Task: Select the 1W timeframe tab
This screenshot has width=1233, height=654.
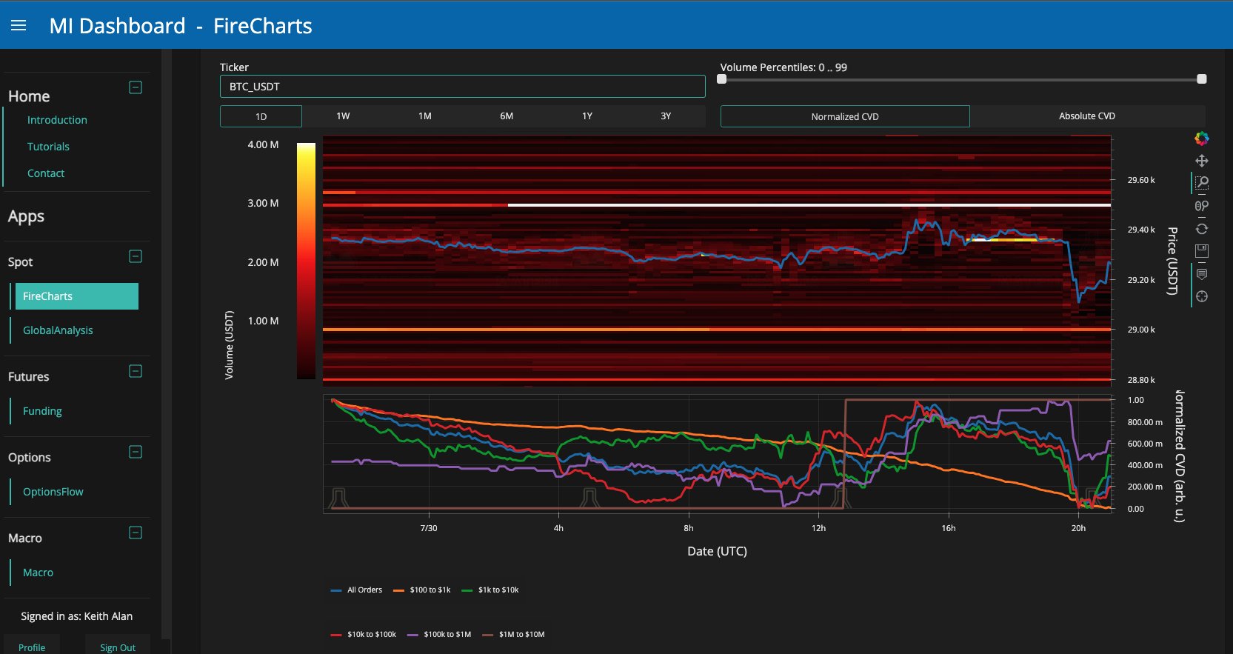Action: [x=343, y=116]
